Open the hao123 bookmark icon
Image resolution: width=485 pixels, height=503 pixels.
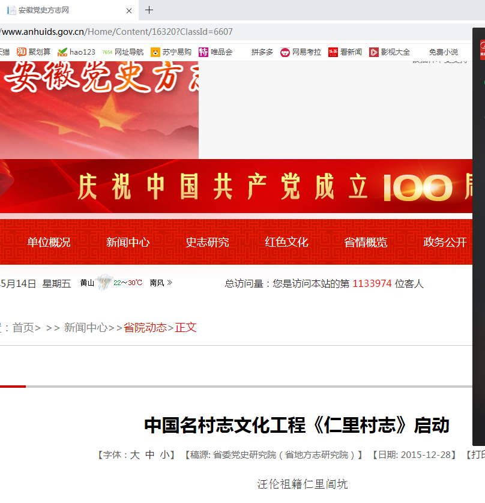click(x=61, y=52)
